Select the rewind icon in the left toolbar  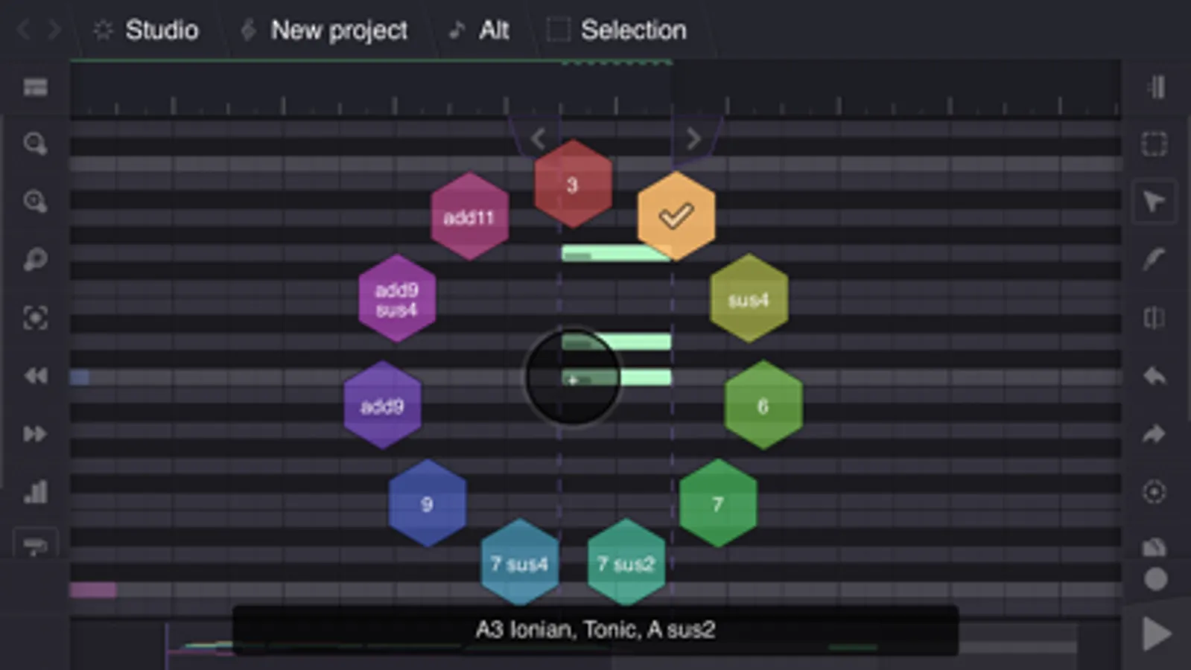tap(34, 377)
